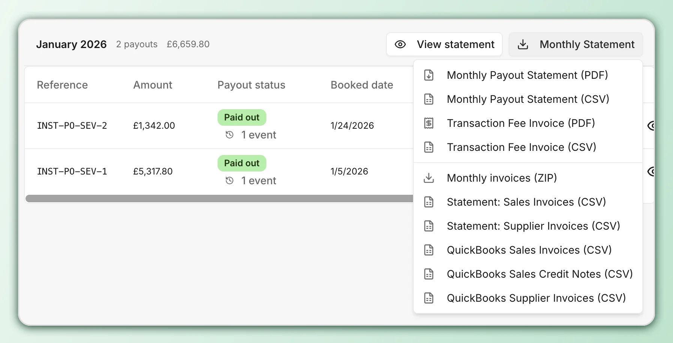Click the Paid out badge for INST-PO-SEV-1
The image size is (673, 343).
[242, 163]
